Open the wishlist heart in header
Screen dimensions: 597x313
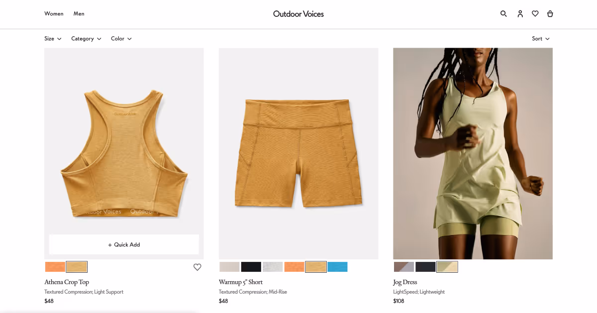pos(535,14)
